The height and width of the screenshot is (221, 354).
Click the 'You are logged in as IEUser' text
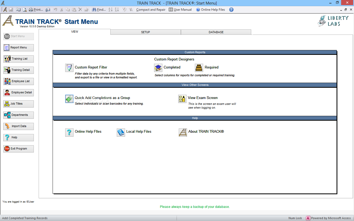18,202
